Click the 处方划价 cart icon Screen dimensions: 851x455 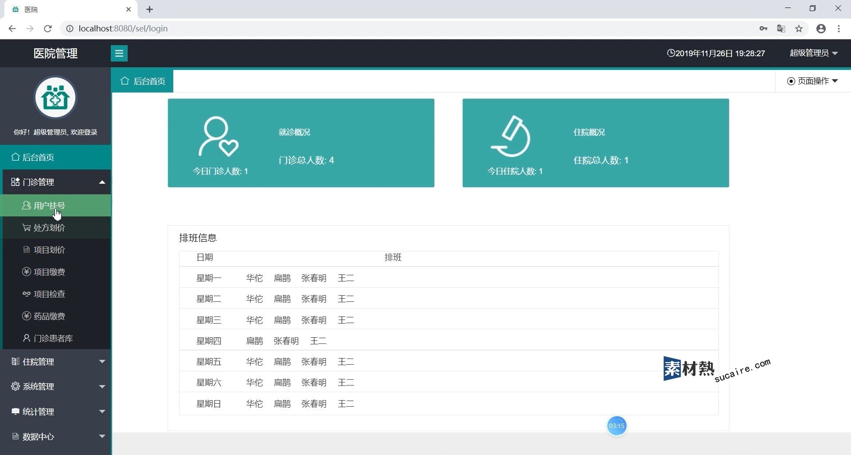pos(26,227)
